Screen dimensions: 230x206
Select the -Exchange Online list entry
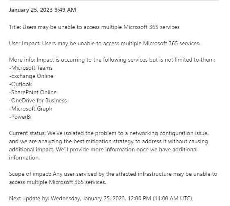click(x=31, y=76)
